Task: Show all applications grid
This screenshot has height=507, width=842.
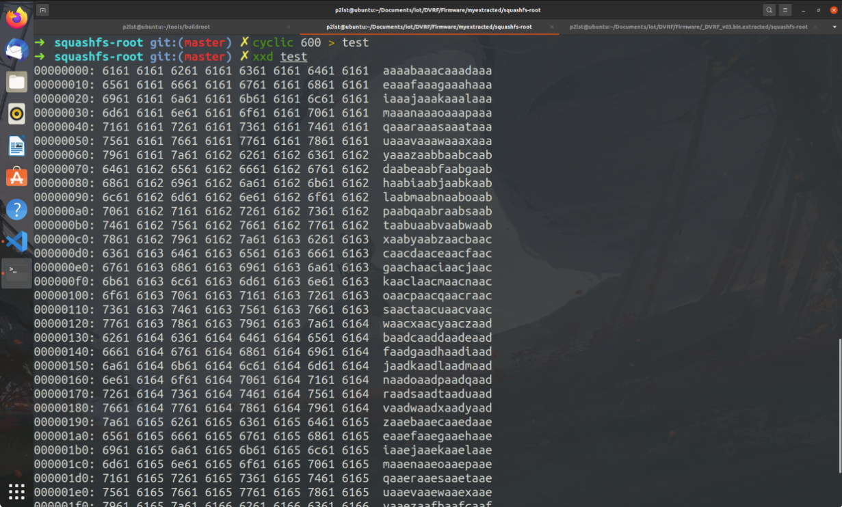Action: (x=16, y=491)
